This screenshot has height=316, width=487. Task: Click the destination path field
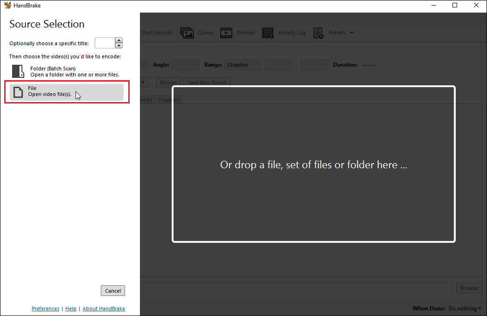tap(295, 288)
